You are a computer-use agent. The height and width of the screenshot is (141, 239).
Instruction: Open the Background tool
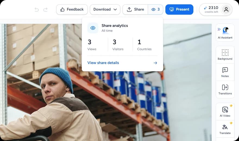225,55
